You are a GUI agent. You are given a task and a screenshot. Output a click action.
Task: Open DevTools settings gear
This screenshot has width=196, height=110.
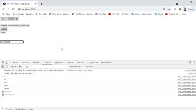(190, 62)
